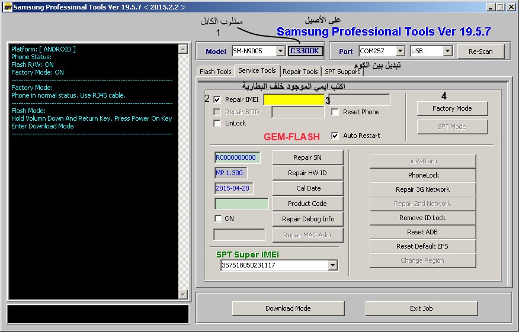The image size is (519, 332).
Task: Click the log panel scroll up arrow
Action: pyautogui.click(x=182, y=49)
